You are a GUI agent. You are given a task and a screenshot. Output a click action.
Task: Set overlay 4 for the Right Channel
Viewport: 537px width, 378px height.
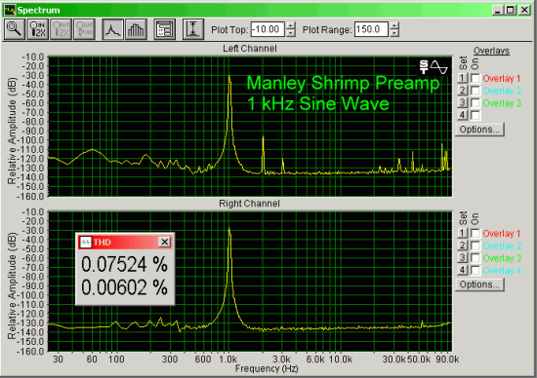[x=463, y=270]
